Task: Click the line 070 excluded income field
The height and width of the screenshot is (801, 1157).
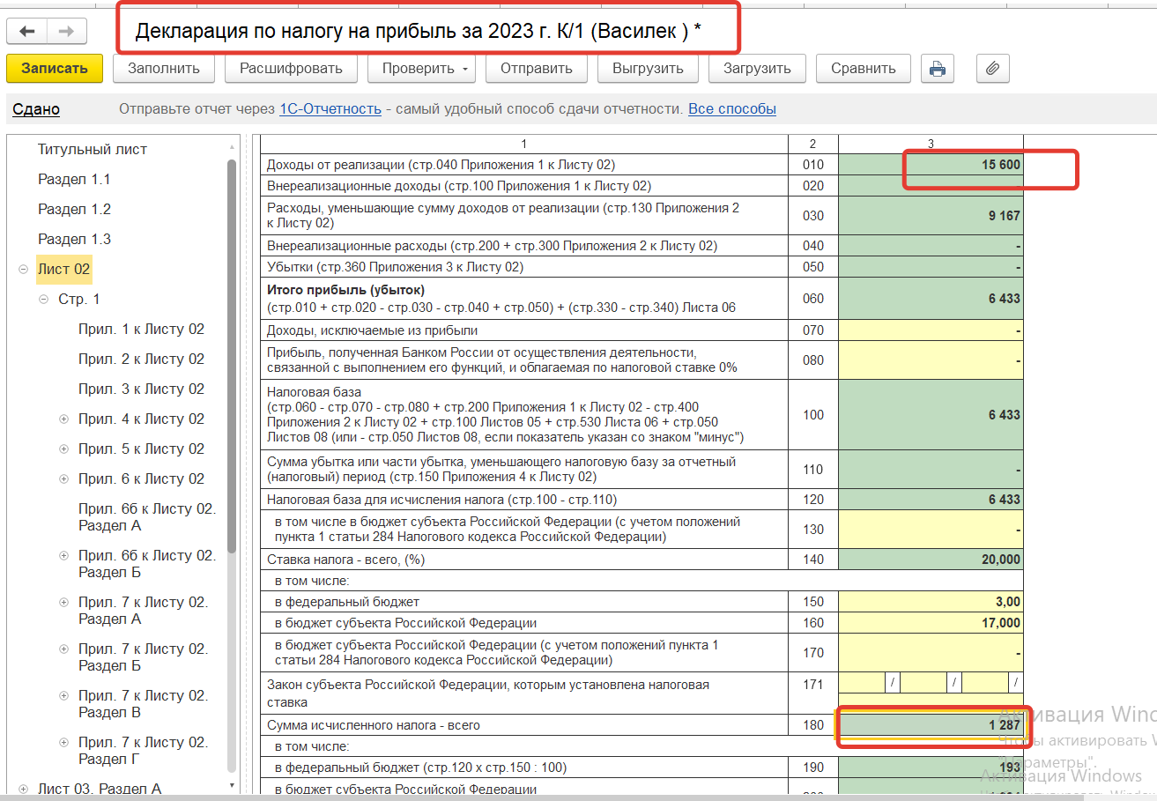Action: click(x=931, y=330)
